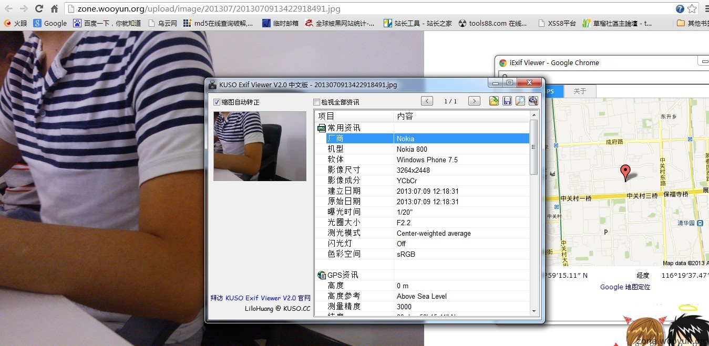Click the save floppy disk icon
Screen dimensions: 709x346
(x=507, y=101)
